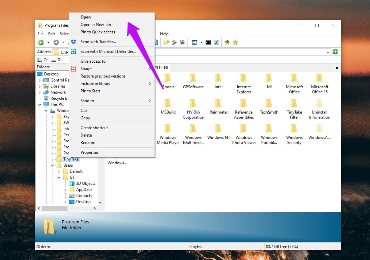Expand the Libraries node in folder tree
This screenshot has height=260, width=370.
(40, 86)
